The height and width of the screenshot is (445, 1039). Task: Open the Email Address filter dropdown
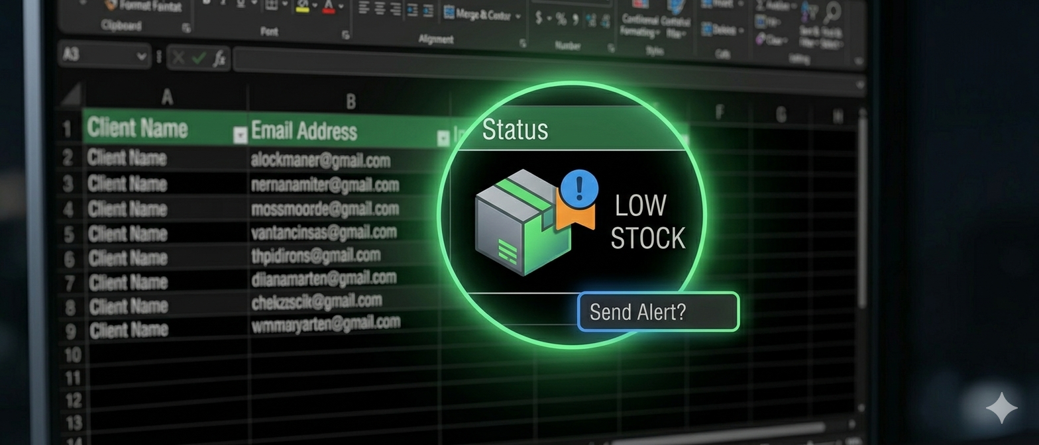pyautogui.click(x=443, y=139)
